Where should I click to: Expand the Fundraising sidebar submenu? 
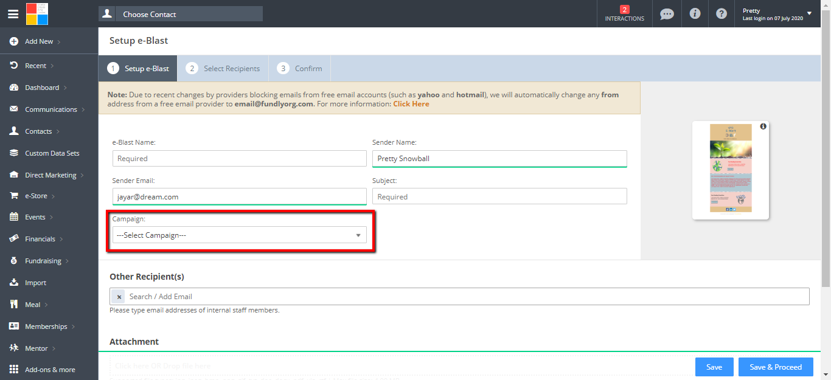tap(47, 261)
